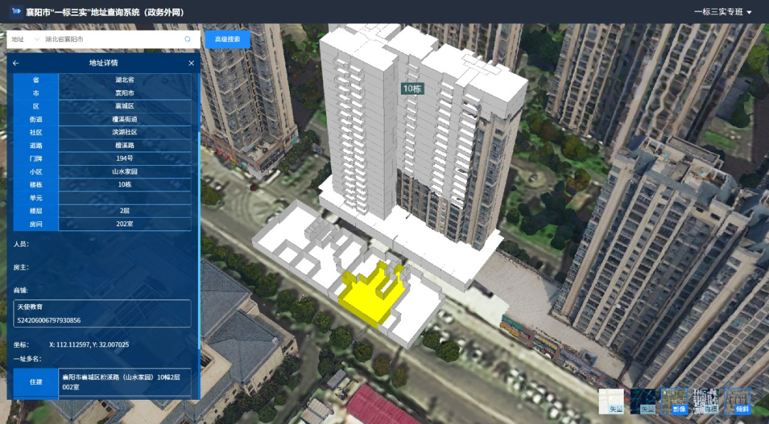
Task: Open the 地址 search type dropdown
Action: [x=25, y=40]
